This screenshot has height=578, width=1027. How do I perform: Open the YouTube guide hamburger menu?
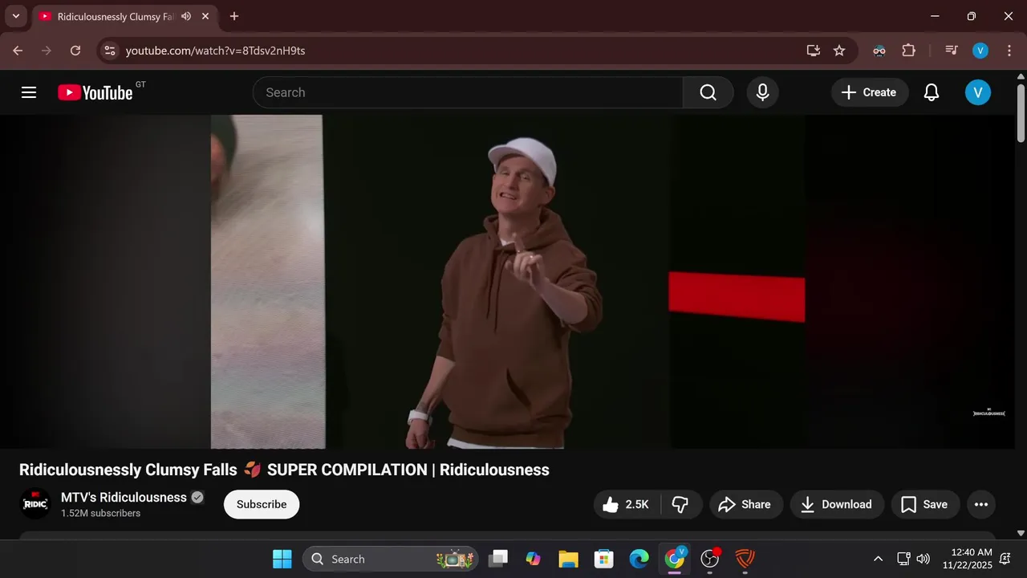pyautogui.click(x=29, y=92)
